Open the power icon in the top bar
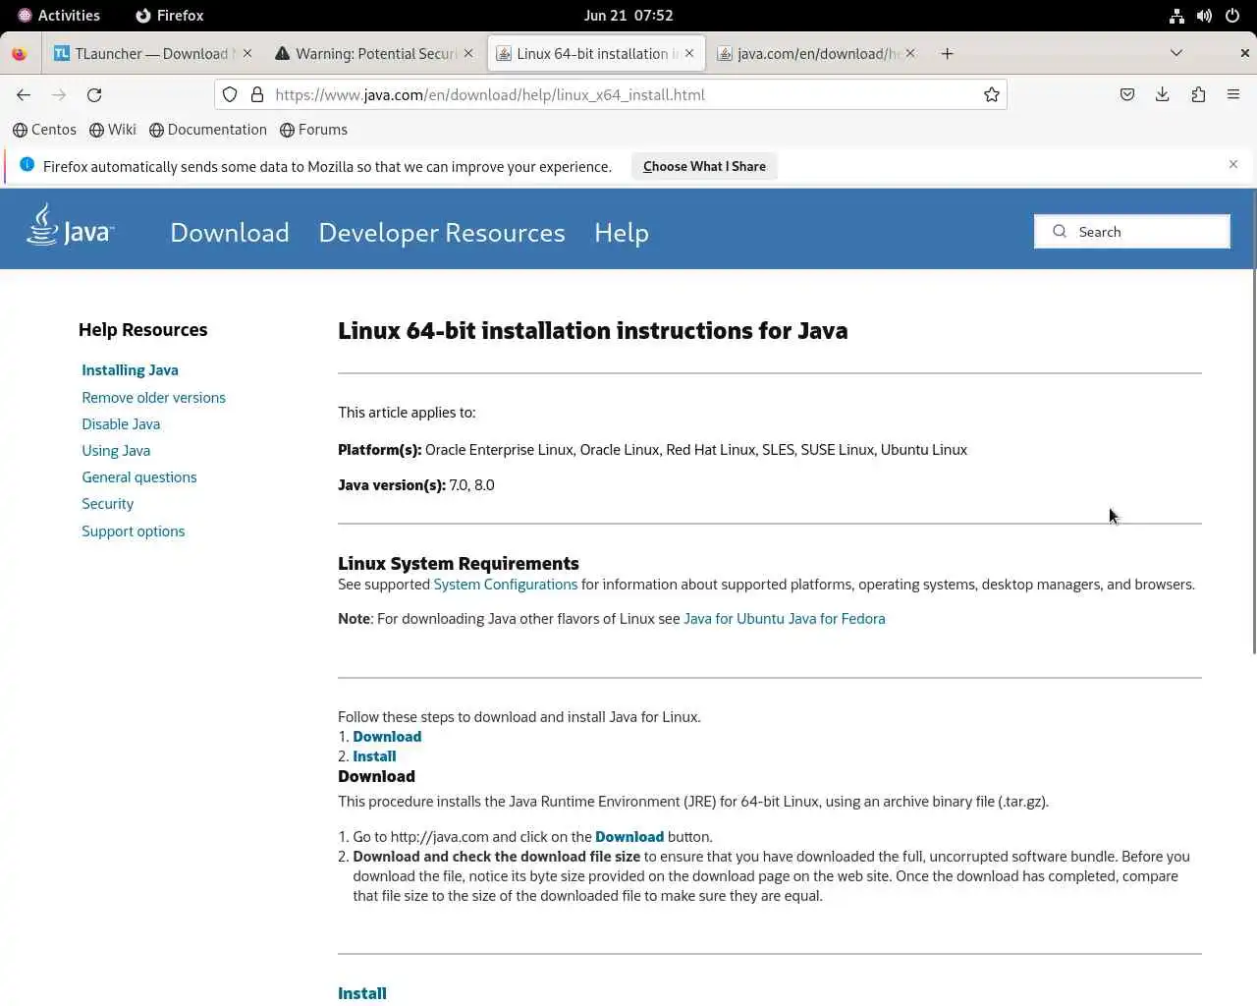Image resolution: width=1257 pixels, height=1006 pixels. click(x=1232, y=16)
